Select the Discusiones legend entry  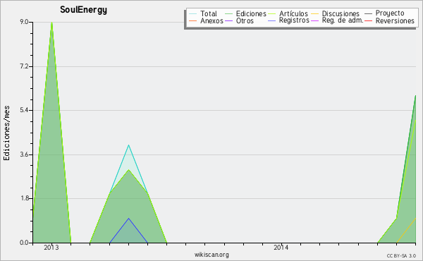pyautogui.click(x=341, y=13)
